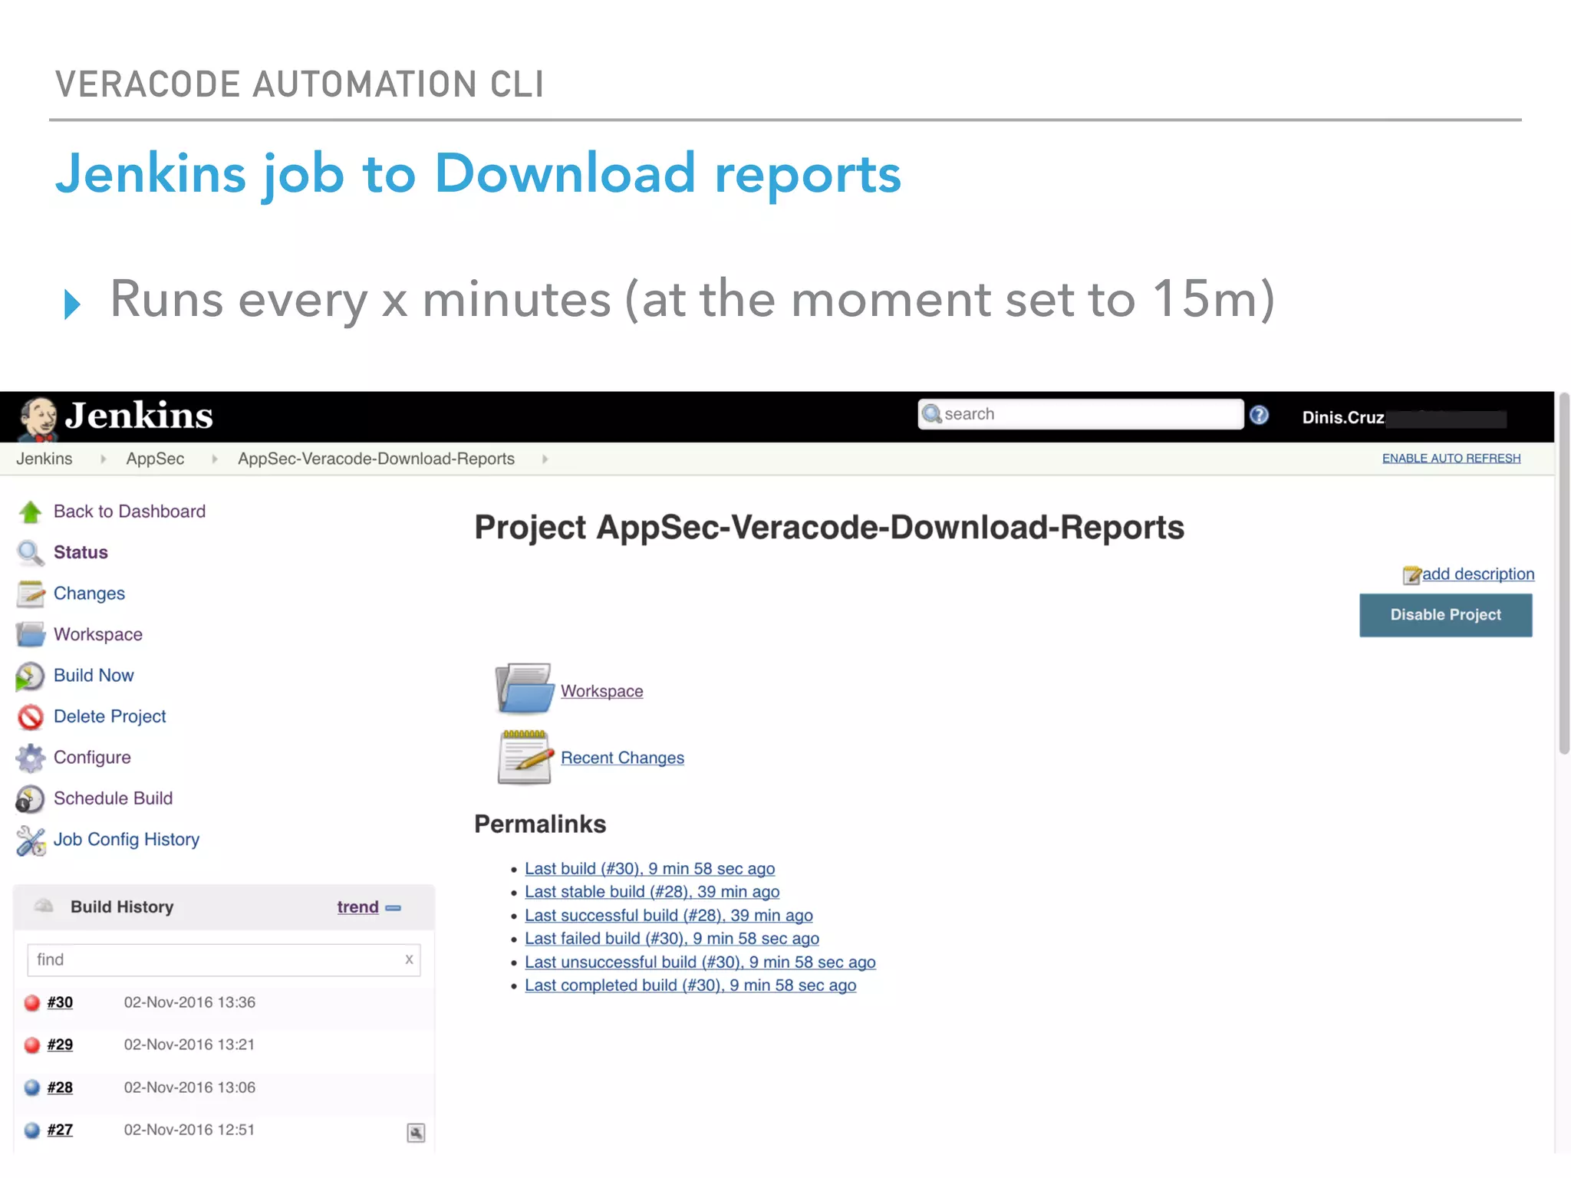
Task: Open the Changes page
Action: pos(89,594)
